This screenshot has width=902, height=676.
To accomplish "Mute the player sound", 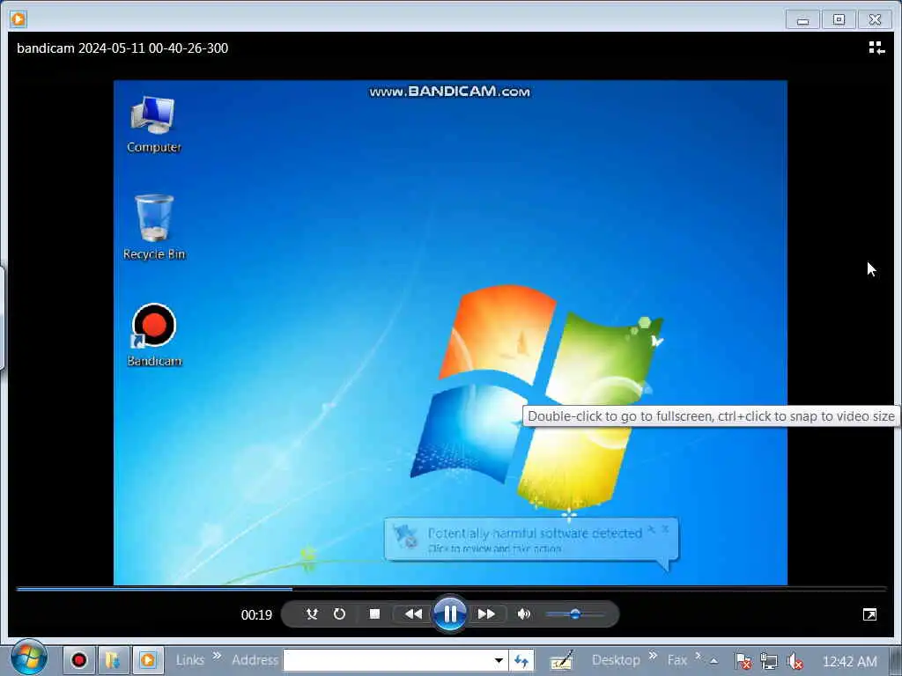I will pyautogui.click(x=523, y=614).
